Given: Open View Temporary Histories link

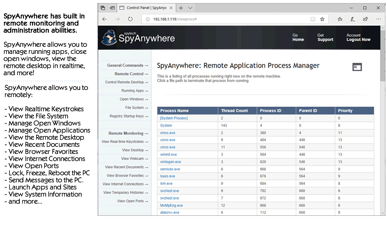Looking at the screenshot, I should coord(126,192).
